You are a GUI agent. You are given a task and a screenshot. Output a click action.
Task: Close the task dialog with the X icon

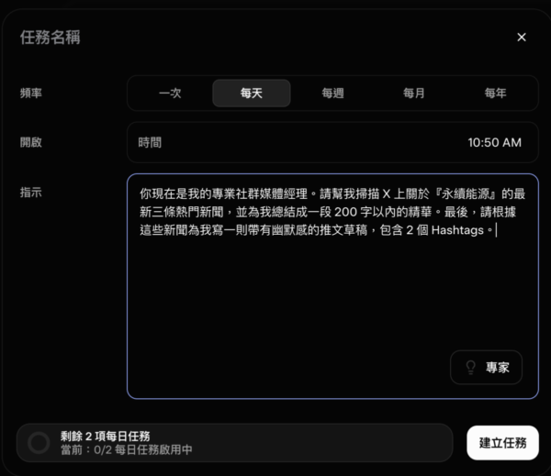(x=522, y=38)
